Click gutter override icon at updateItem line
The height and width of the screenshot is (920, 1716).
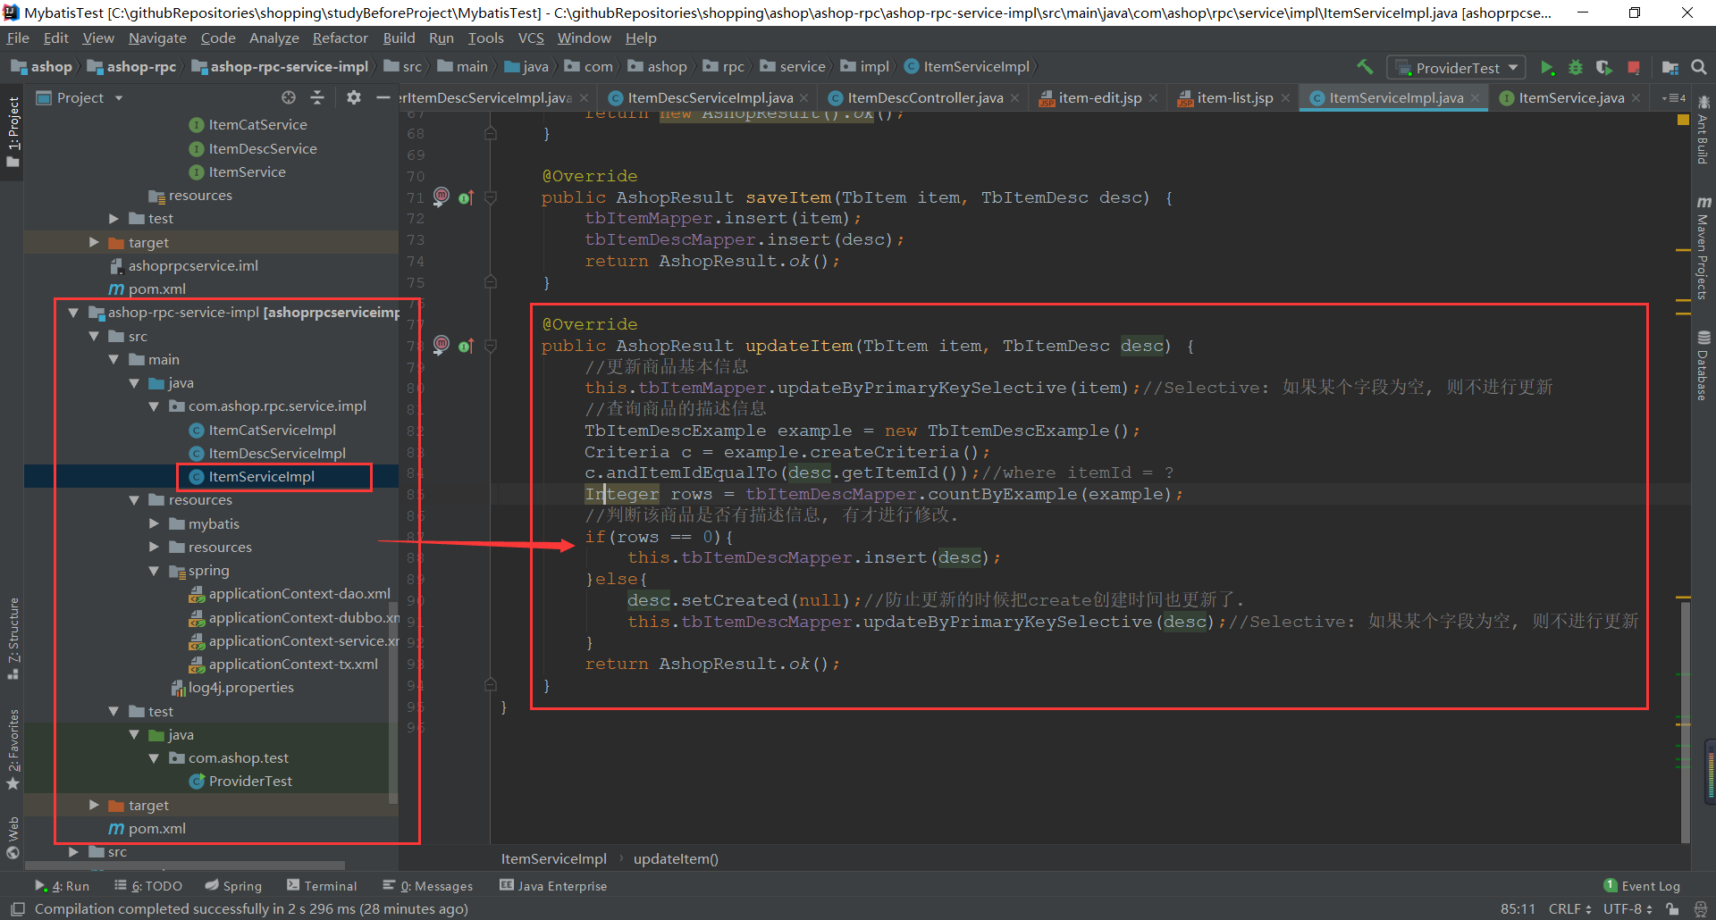466,346
